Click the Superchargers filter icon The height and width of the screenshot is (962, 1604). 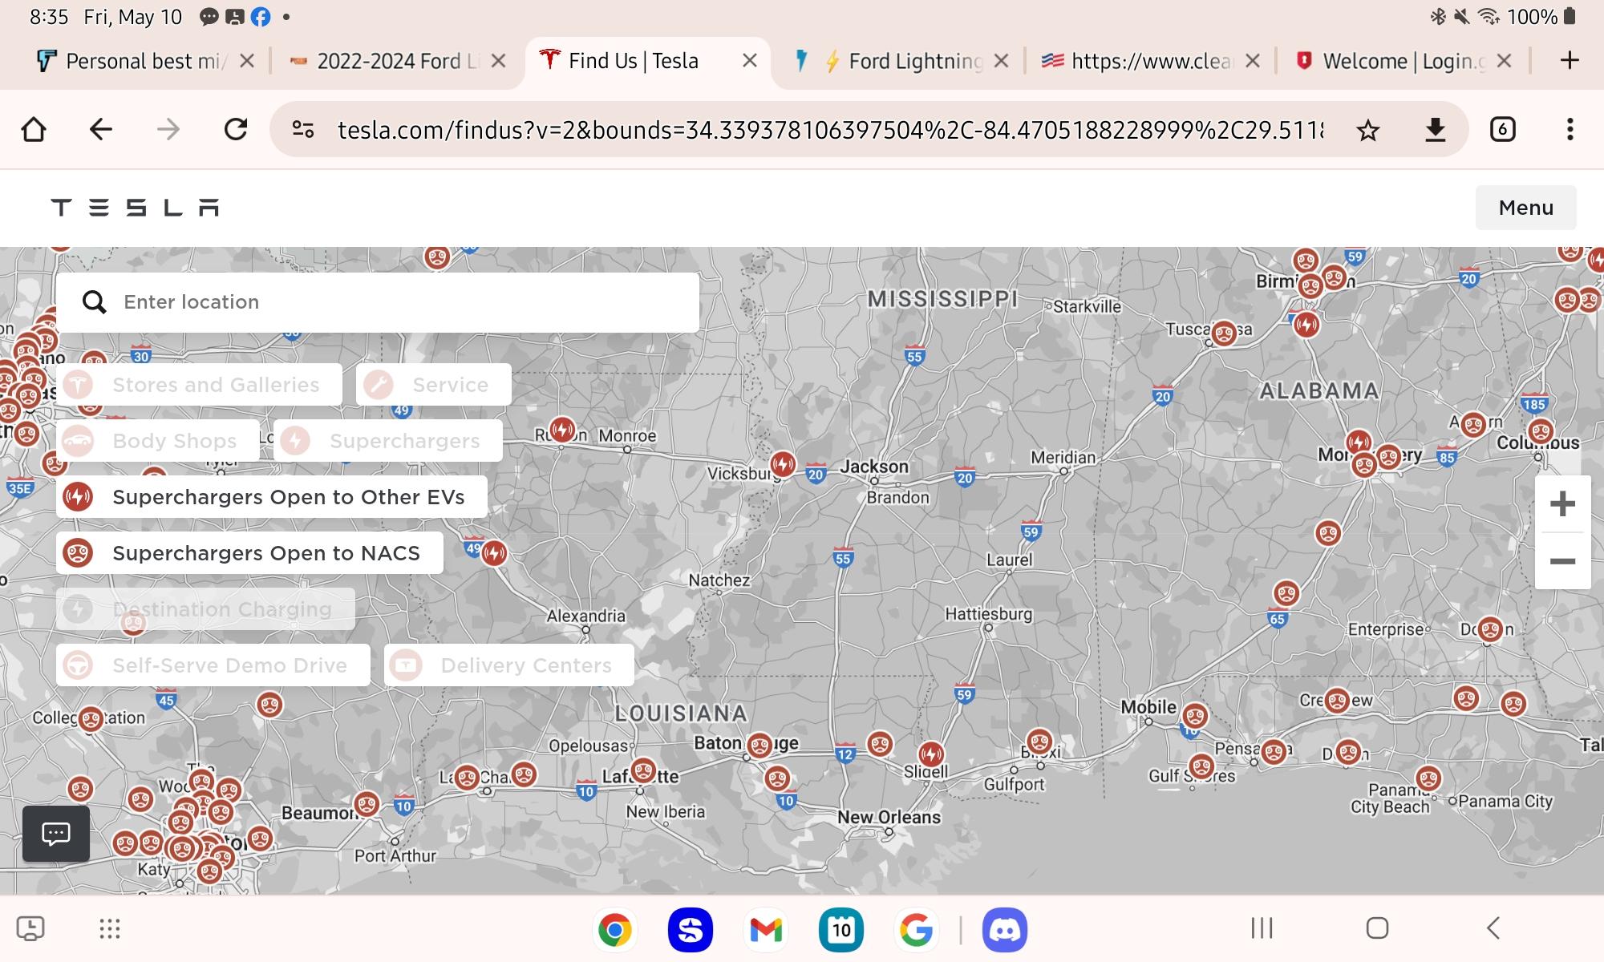(x=297, y=441)
